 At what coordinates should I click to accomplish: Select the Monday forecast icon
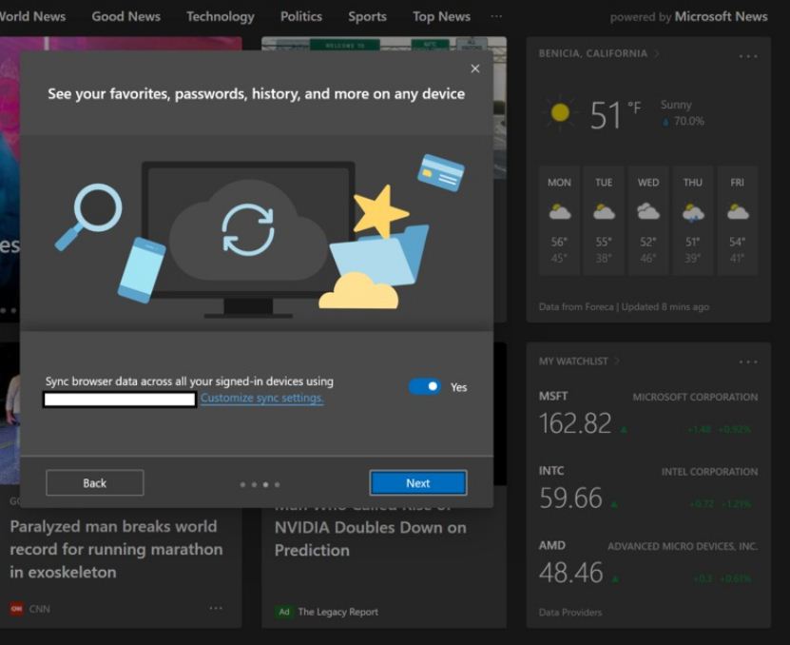559,212
